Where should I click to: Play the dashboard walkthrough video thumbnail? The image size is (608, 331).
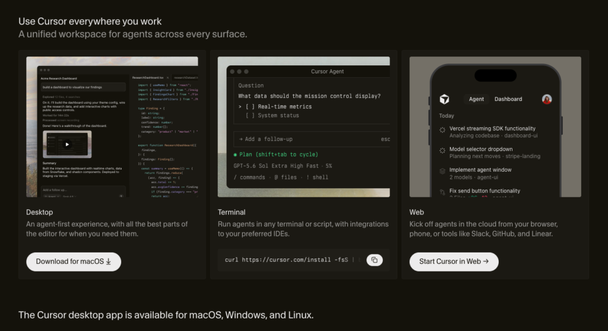pos(67,144)
